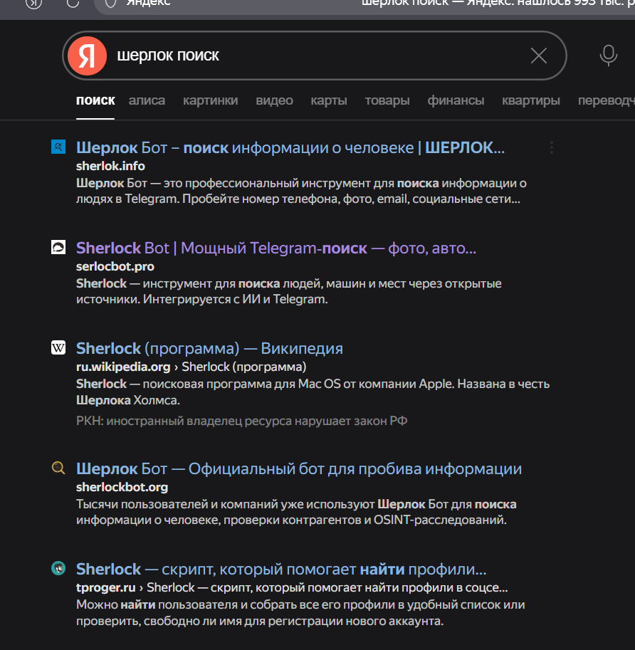This screenshot has width=635, height=650.
Task: Click the tproger breadcrumb "Sherlock — скрипт, который помогает"
Action: pos(327,587)
